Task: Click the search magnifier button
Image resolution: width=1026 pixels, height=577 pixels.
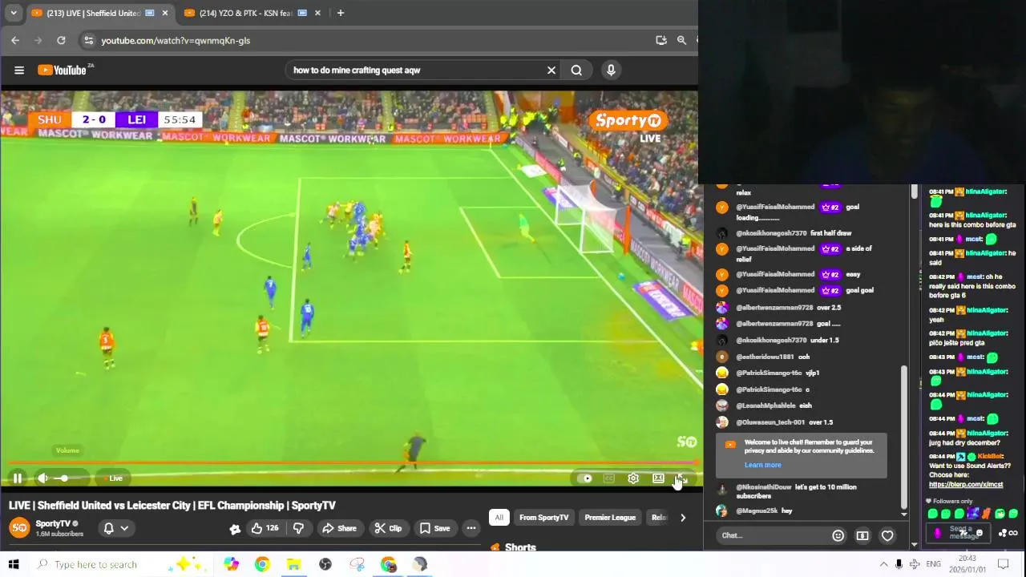Action: coord(576,70)
